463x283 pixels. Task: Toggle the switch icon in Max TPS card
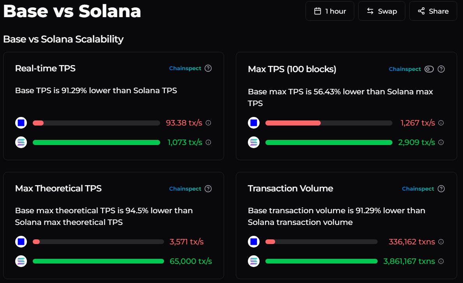(429, 69)
